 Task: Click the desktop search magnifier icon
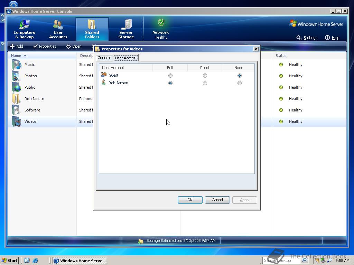pyautogui.click(x=304, y=260)
